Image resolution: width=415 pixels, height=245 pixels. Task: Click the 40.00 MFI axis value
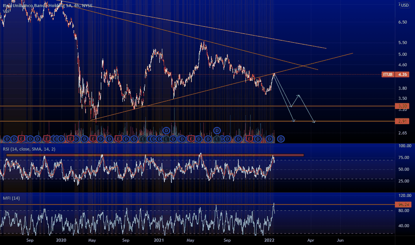(403, 226)
